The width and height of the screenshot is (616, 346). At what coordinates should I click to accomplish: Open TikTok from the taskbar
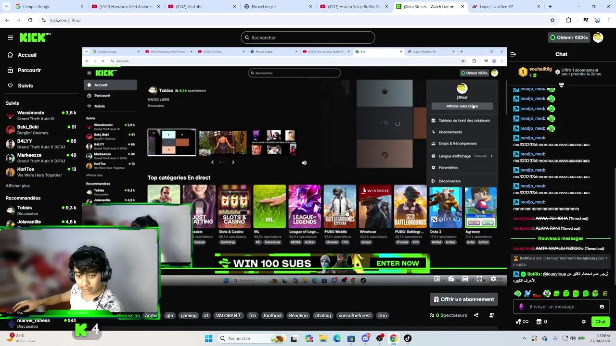pos(408,338)
